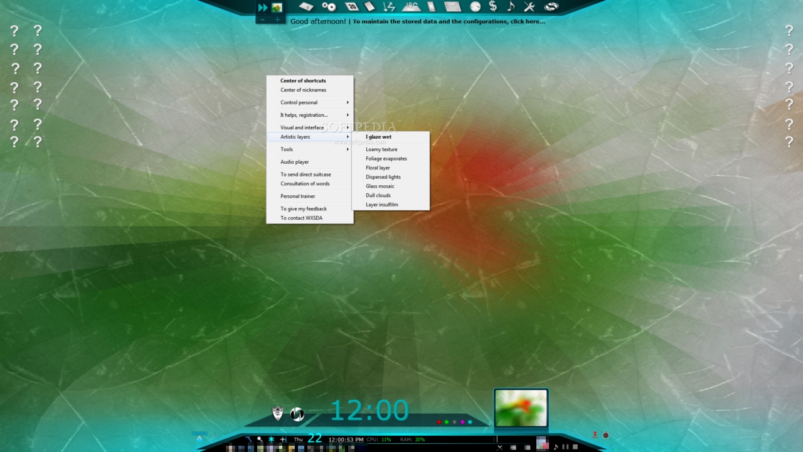Click the swirl globe icon in top toolbar
Image resolution: width=803 pixels, height=452 pixels.
pyautogui.click(x=551, y=7)
